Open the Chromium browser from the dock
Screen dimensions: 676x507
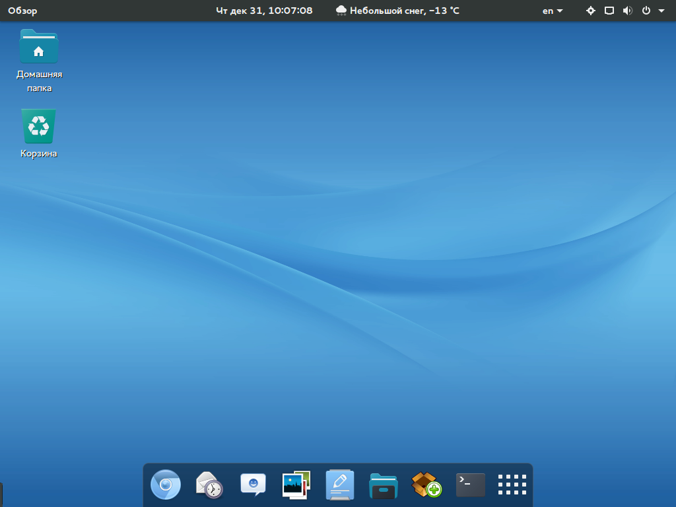click(x=165, y=485)
